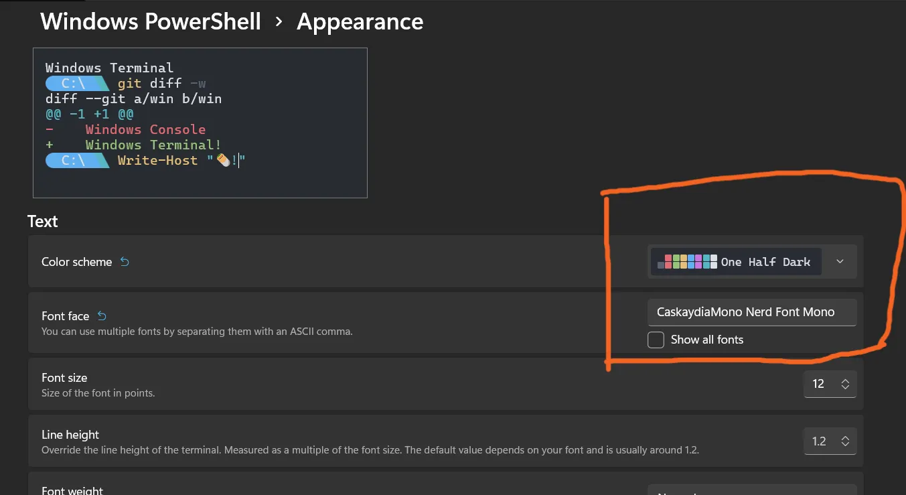Click the C:\ prompt badge beside git diff
The height and width of the screenshot is (495, 906).
pos(76,83)
